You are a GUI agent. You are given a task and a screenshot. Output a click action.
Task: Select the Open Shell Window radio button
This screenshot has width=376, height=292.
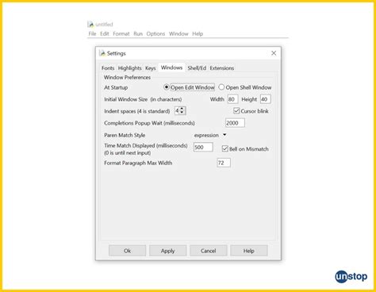(221, 87)
